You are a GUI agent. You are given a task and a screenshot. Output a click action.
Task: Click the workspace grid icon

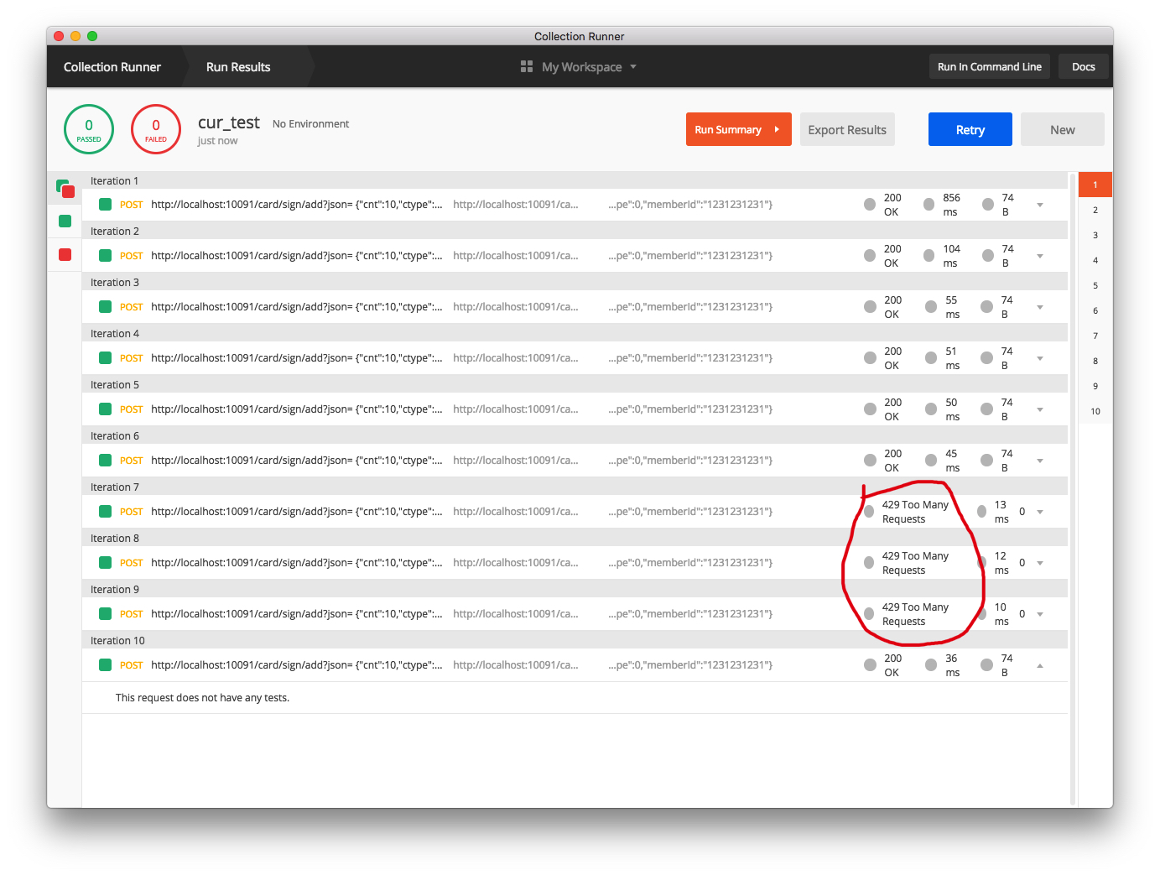(527, 66)
